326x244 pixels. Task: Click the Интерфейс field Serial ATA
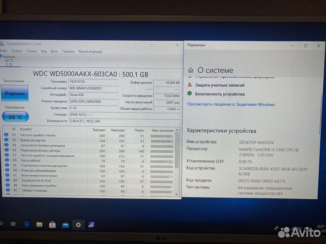(93, 95)
